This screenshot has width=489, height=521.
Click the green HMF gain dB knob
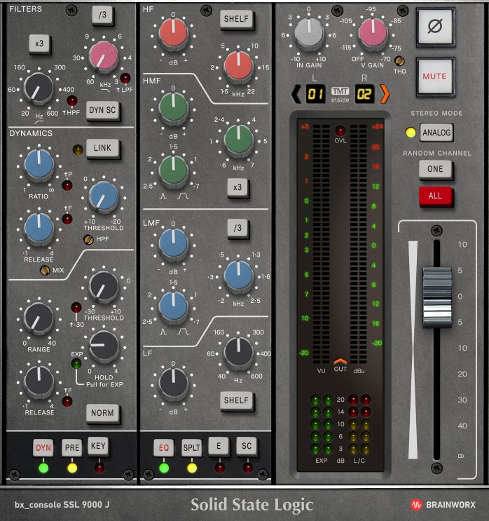[x=173, y=107]
